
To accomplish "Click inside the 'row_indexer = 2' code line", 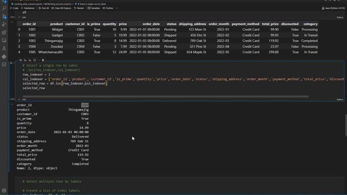I will [36, 75].
